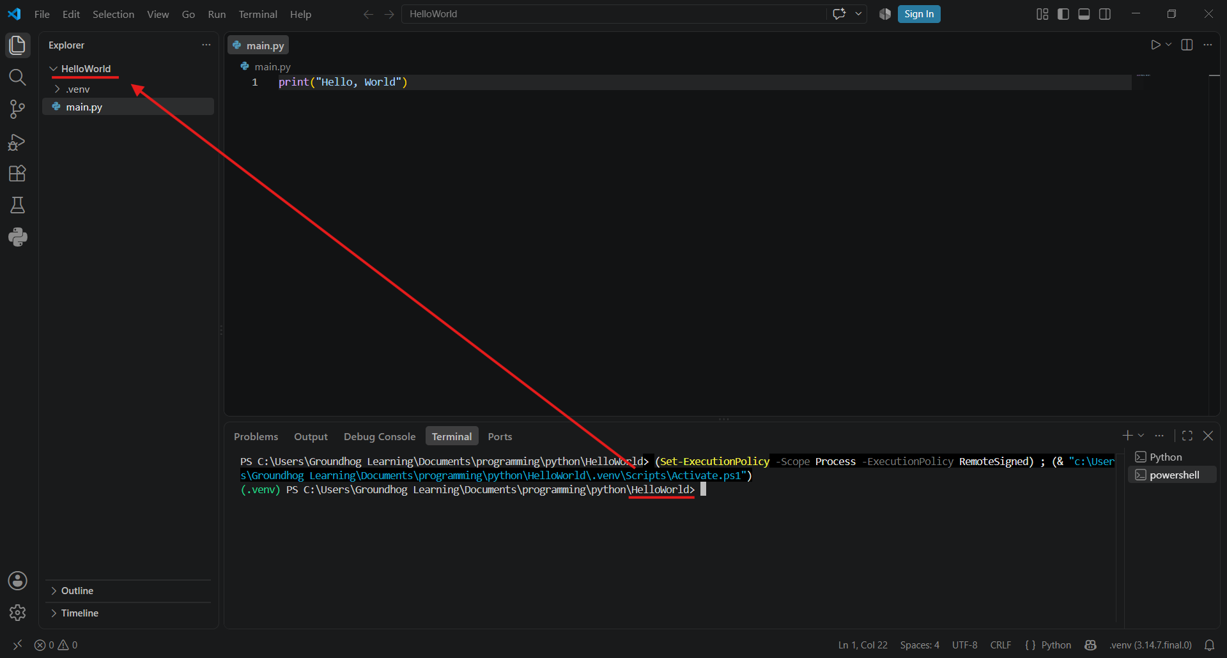
Task: Open Run and Debug view
Action: pyautogui.click(x=17, y=142)
